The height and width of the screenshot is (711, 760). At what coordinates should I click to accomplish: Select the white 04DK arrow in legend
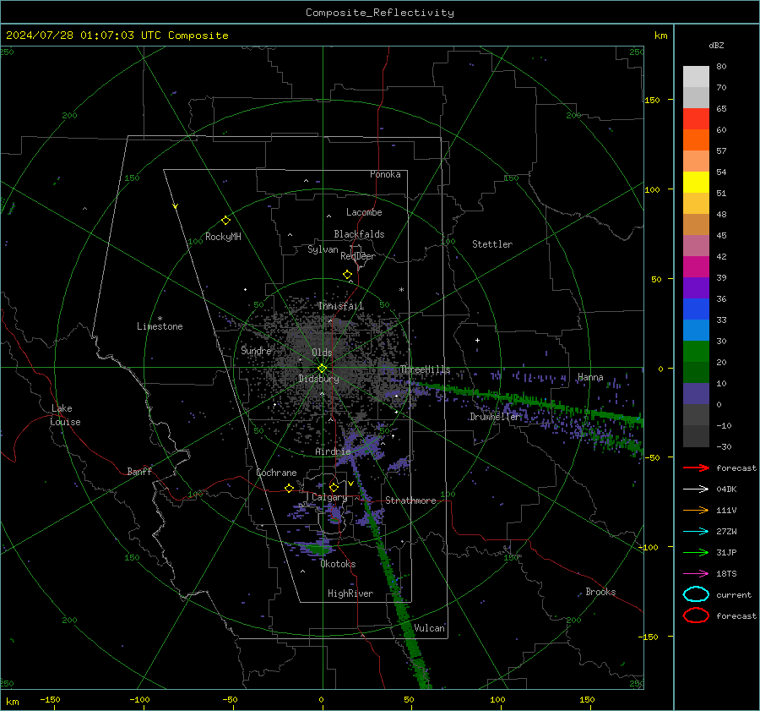[696, 489]
